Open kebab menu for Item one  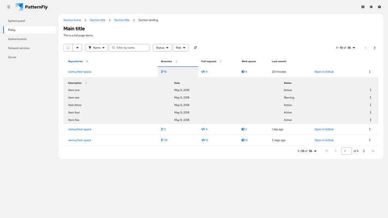coord(371,90)
